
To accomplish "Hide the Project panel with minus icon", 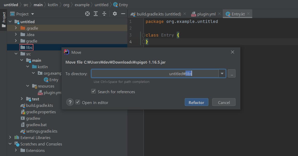I will click(123, 14).
